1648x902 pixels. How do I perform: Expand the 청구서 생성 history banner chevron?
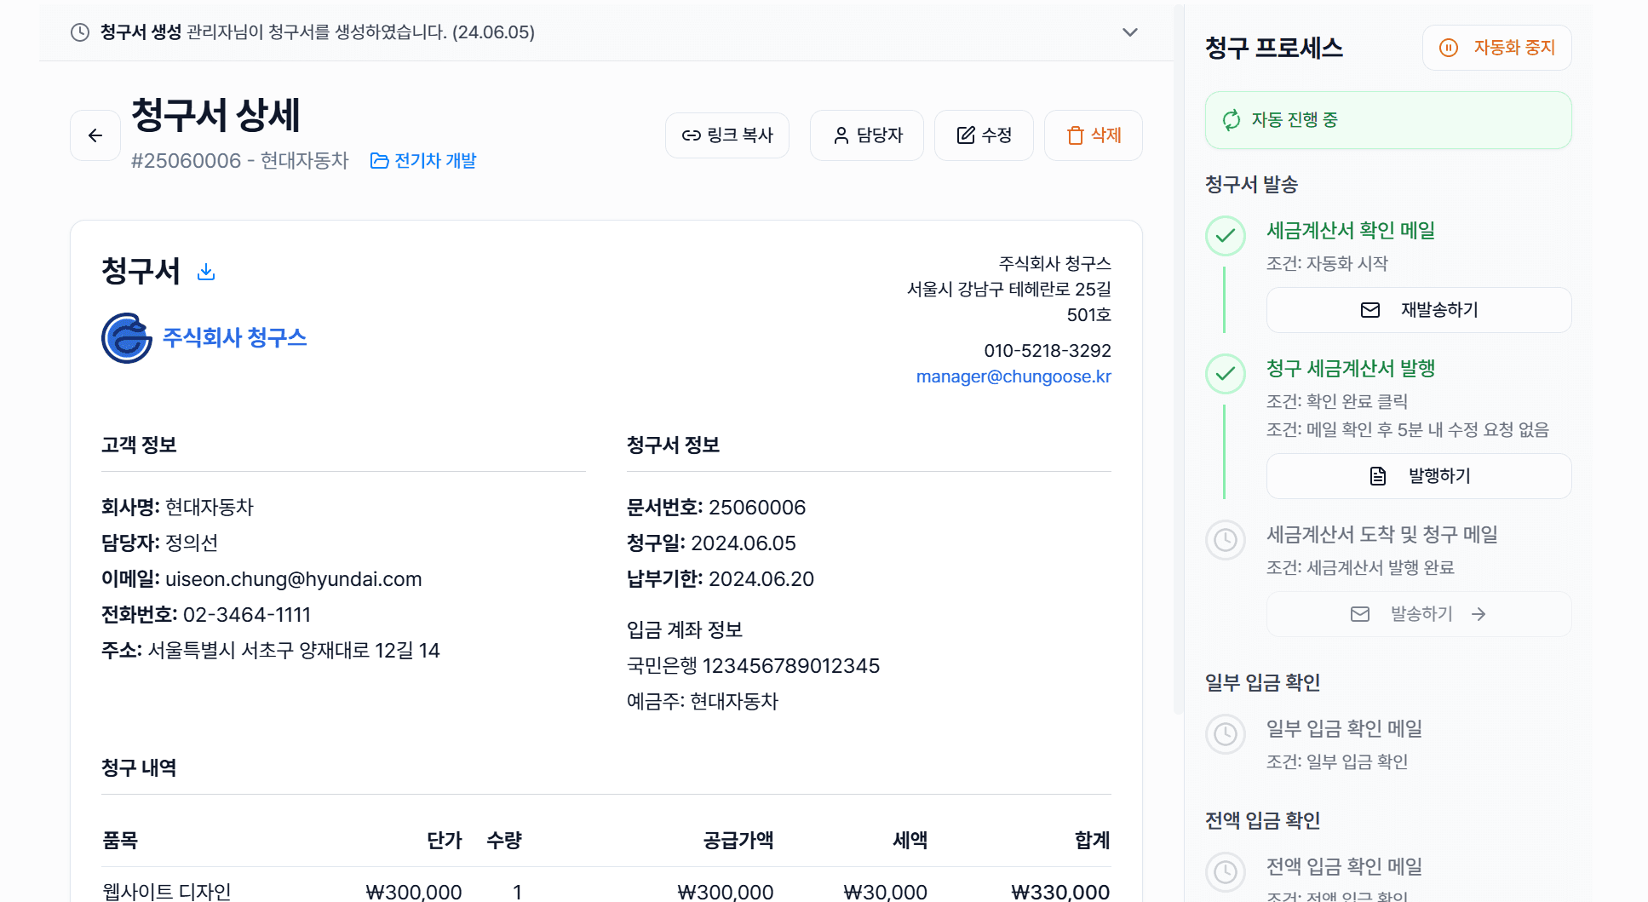1130,32
